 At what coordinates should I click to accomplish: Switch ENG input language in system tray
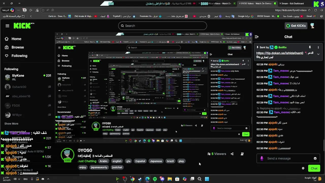[x=26, y=179]
